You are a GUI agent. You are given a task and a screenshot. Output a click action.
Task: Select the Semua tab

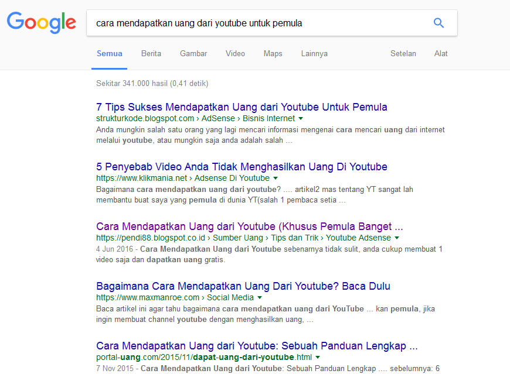pos(109,54)
